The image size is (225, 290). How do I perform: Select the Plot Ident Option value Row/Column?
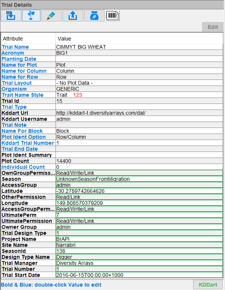(139, 137)
